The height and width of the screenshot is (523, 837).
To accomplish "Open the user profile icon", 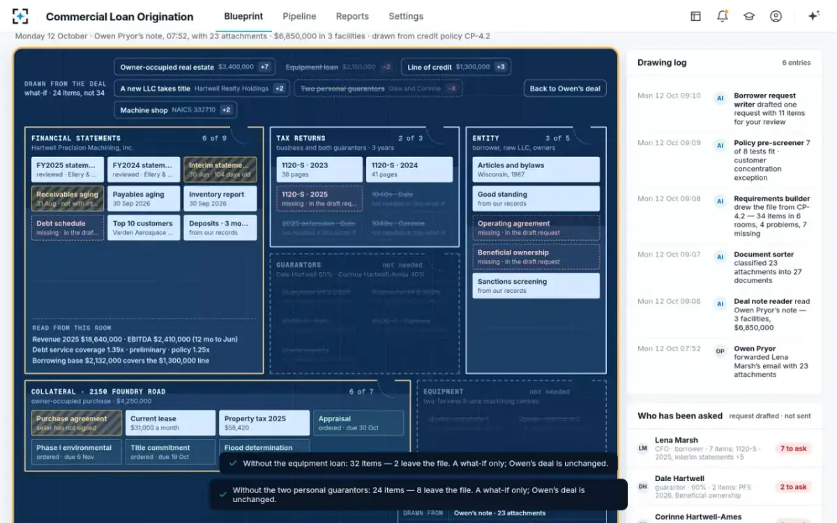I will (776, 16).
